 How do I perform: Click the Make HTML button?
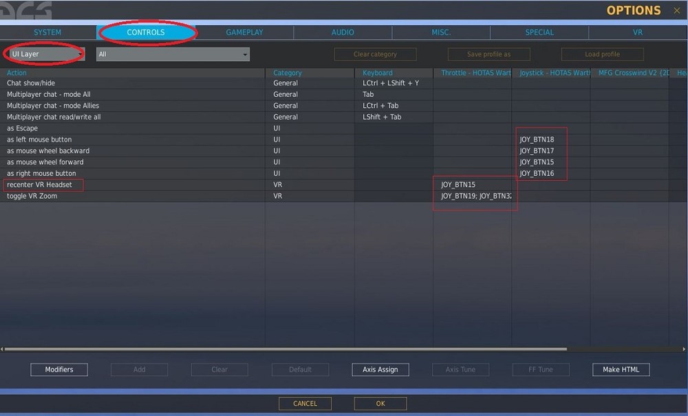click(x=621, y=369)
